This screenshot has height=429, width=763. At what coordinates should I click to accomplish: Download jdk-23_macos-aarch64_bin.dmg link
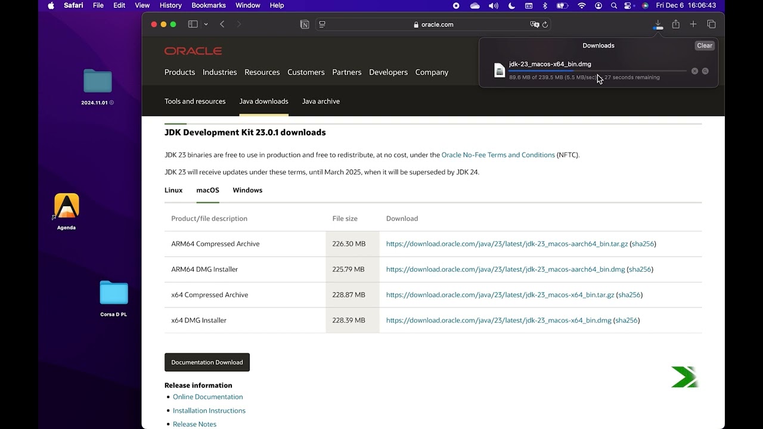(505, 269)
